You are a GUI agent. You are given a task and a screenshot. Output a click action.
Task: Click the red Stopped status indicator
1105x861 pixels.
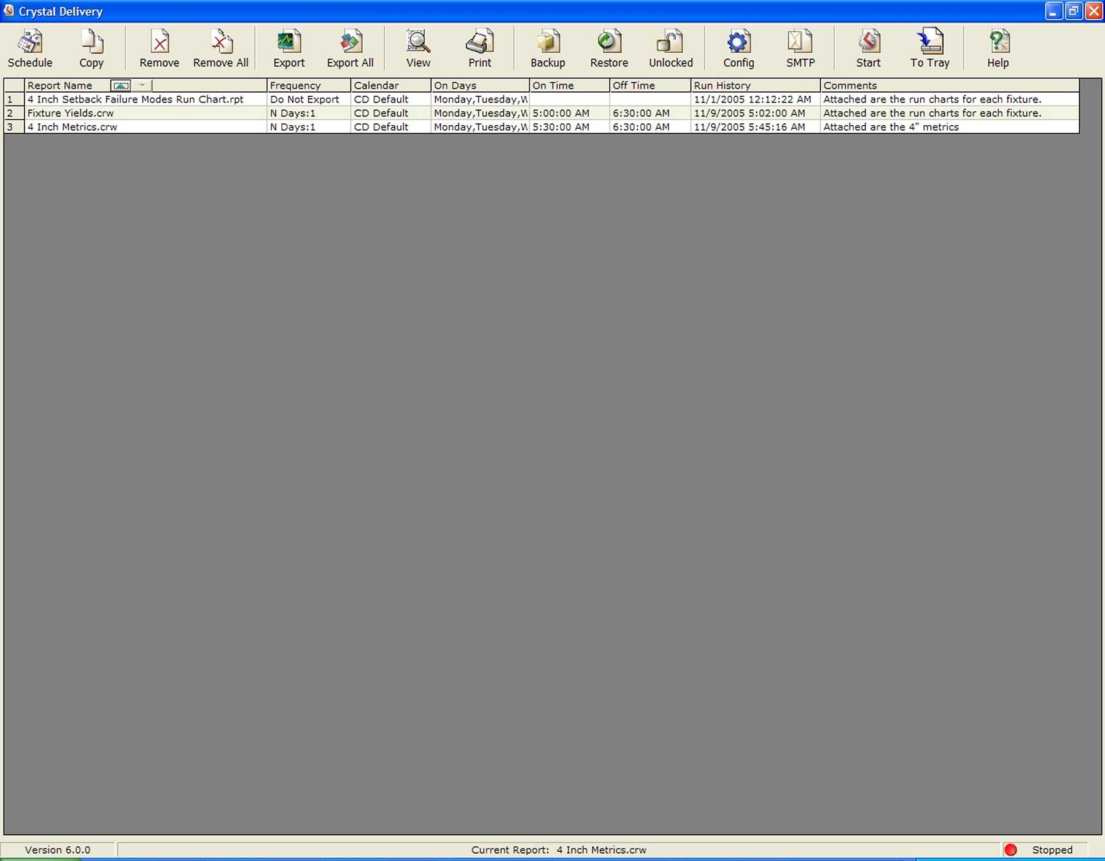(1010, 849)
